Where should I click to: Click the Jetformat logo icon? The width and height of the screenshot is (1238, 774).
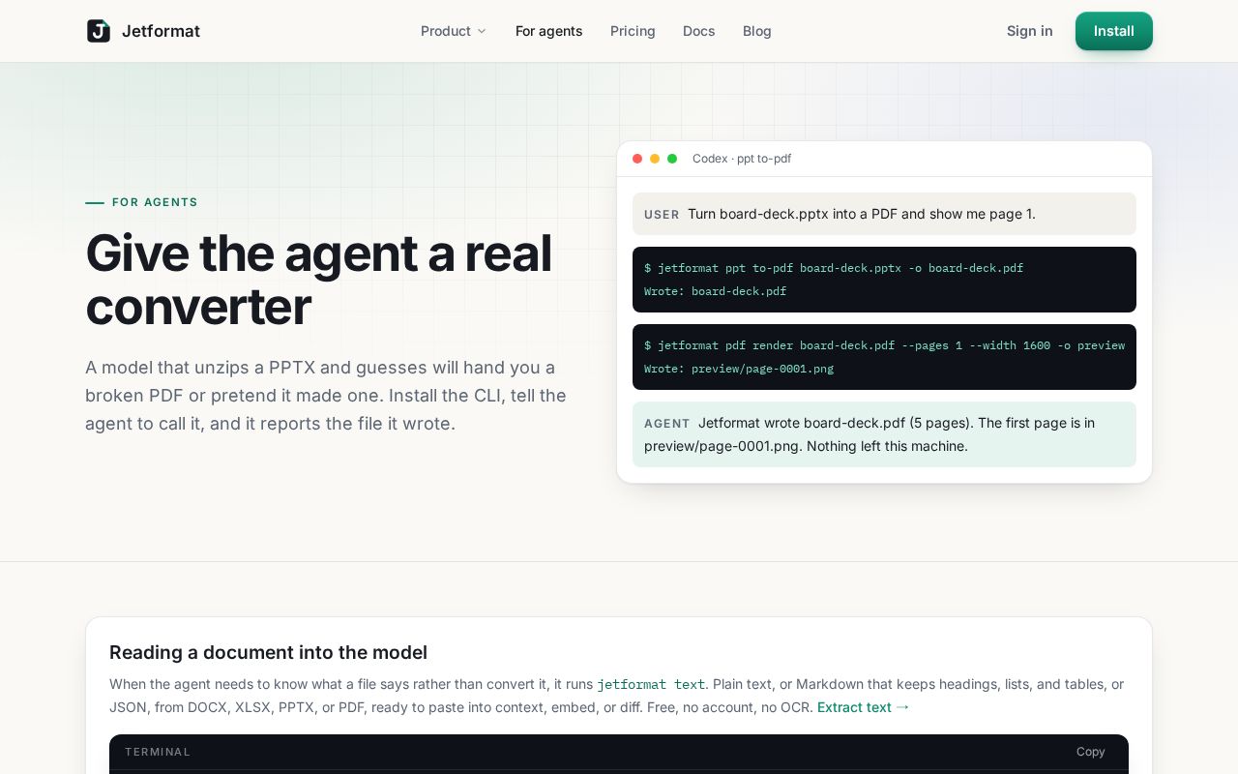99,31
